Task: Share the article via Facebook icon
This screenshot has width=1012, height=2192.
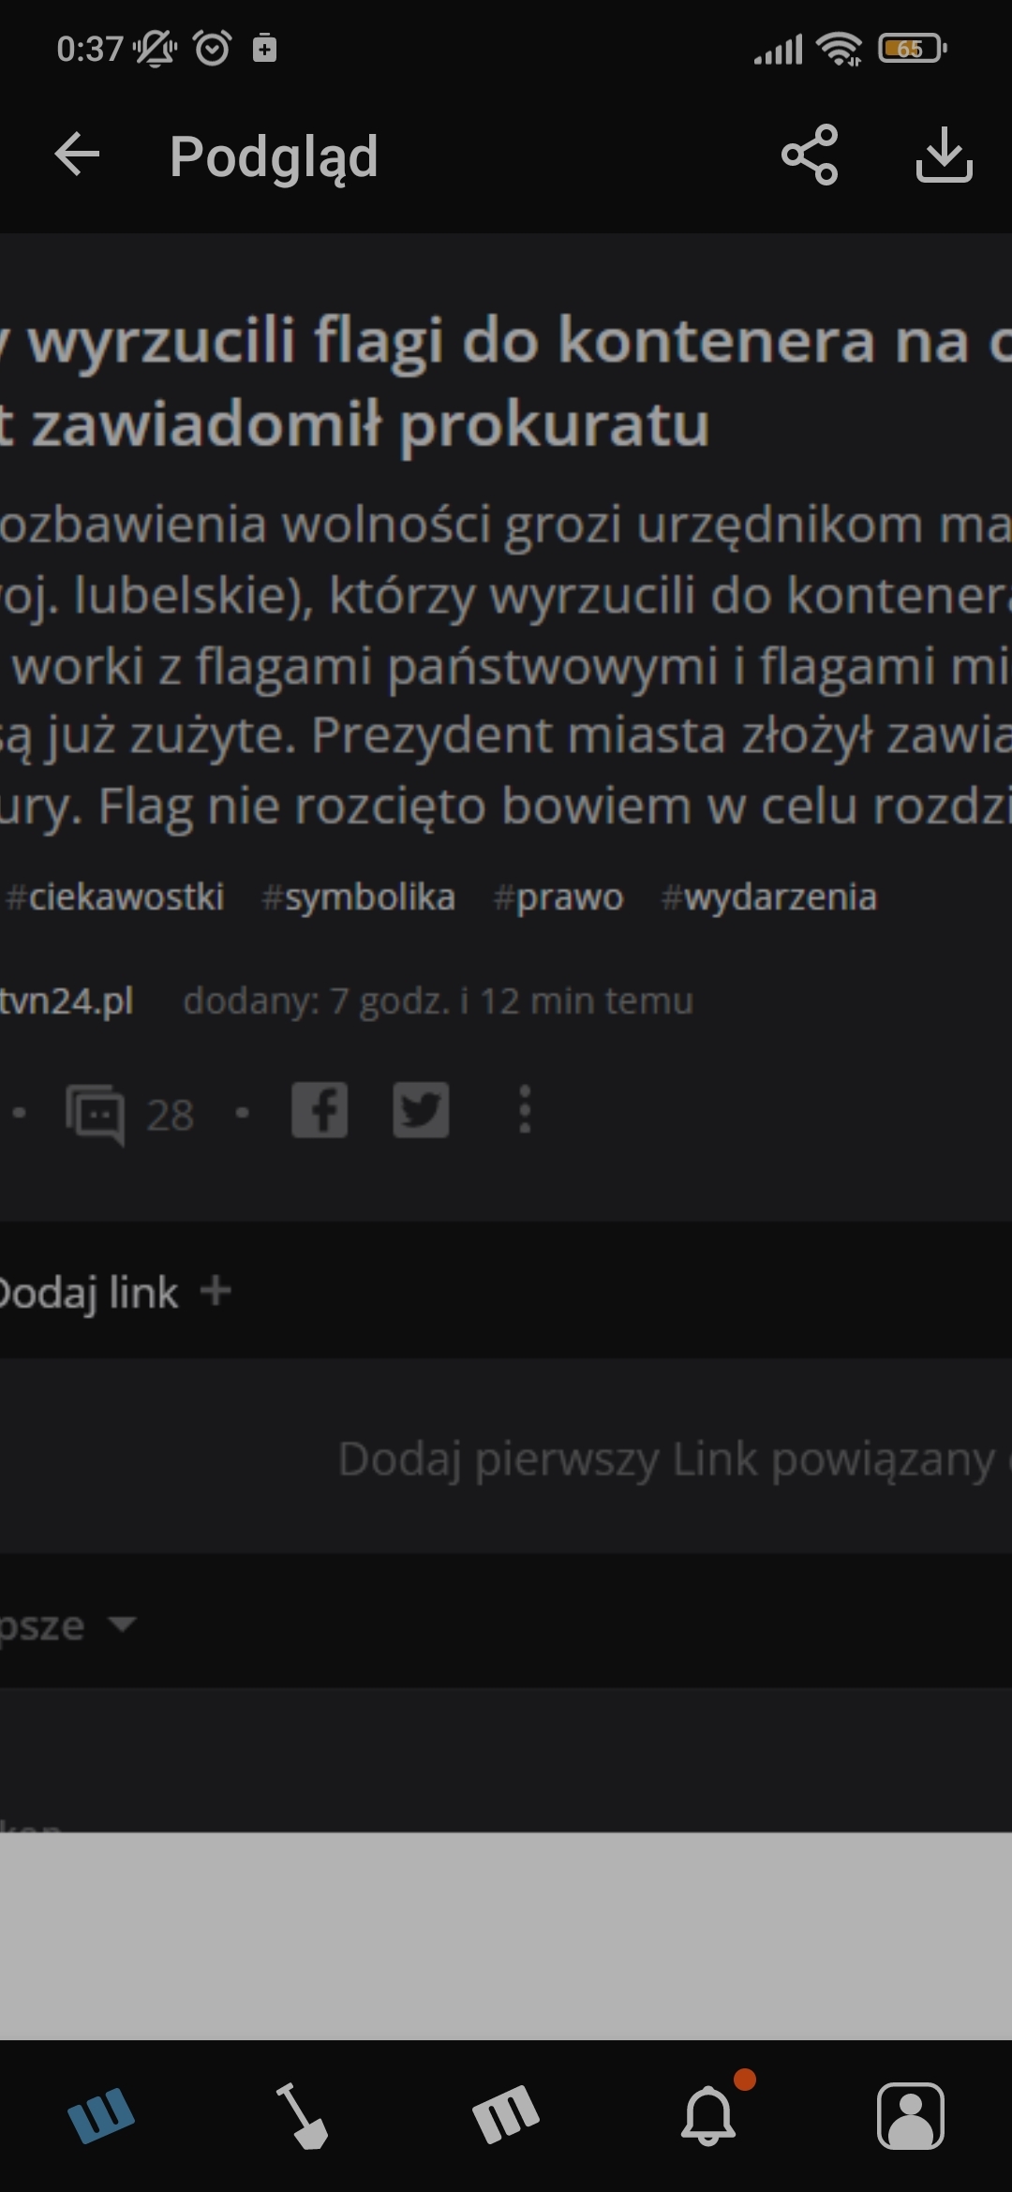Action: (320, 1110)
